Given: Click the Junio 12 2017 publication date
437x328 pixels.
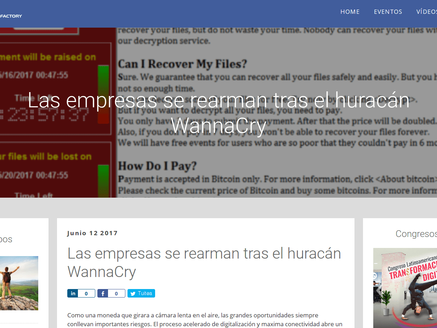Looking at the screenshot, I should 92,233.
